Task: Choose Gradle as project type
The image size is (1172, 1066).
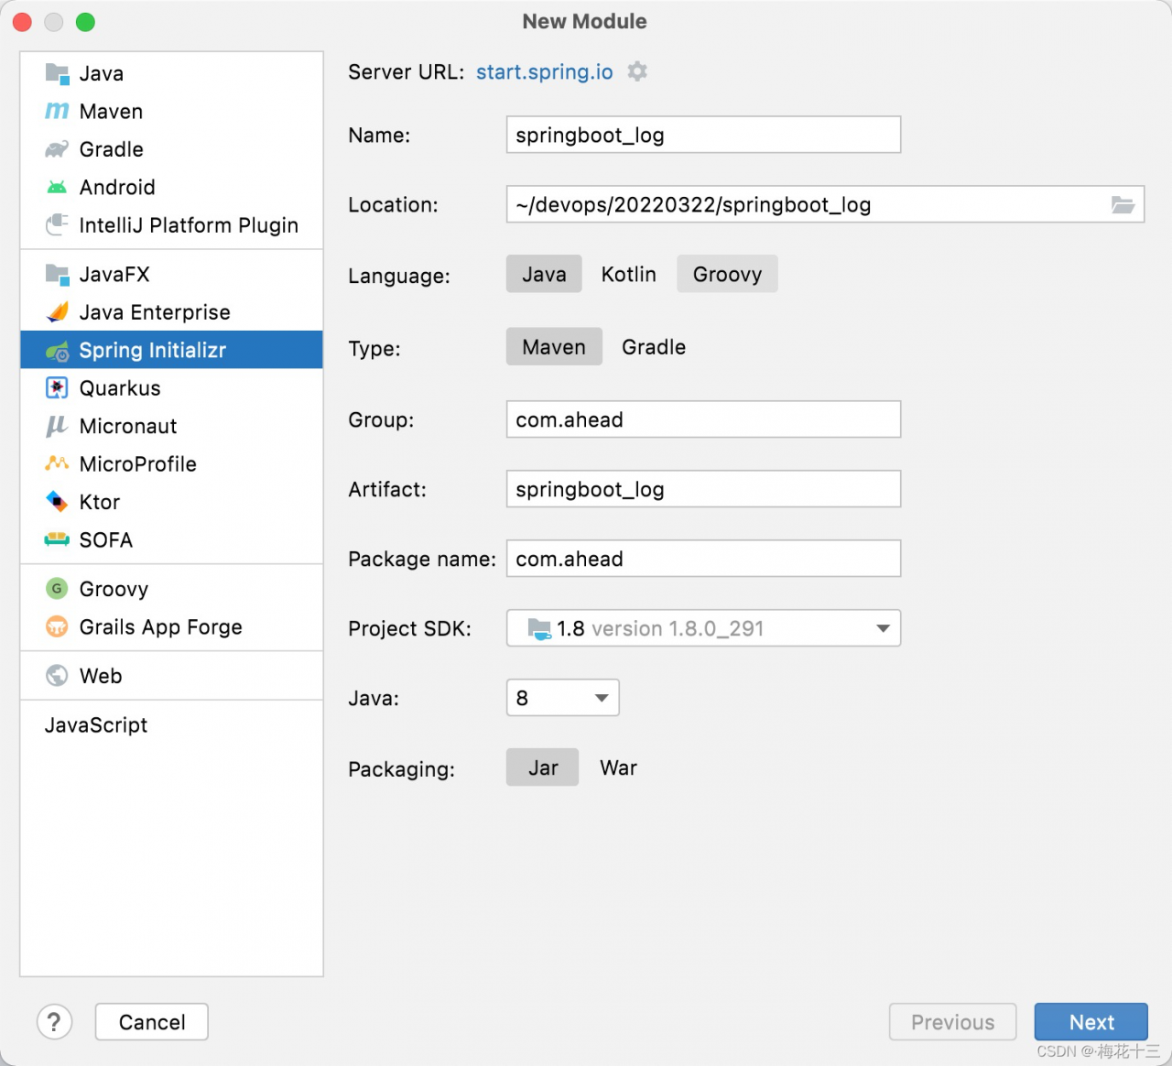Action: pyautogui.click(x=654, y=347)
